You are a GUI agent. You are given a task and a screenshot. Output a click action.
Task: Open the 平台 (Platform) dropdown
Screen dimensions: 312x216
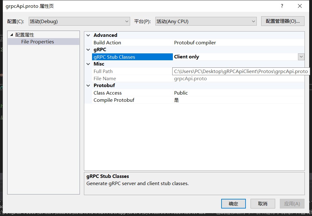(206, 21)
